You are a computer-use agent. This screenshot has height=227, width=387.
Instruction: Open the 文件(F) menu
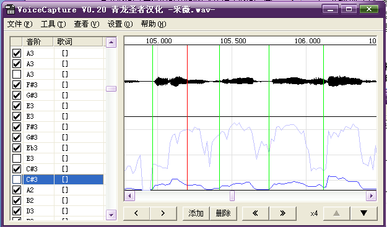click(20, 24)
